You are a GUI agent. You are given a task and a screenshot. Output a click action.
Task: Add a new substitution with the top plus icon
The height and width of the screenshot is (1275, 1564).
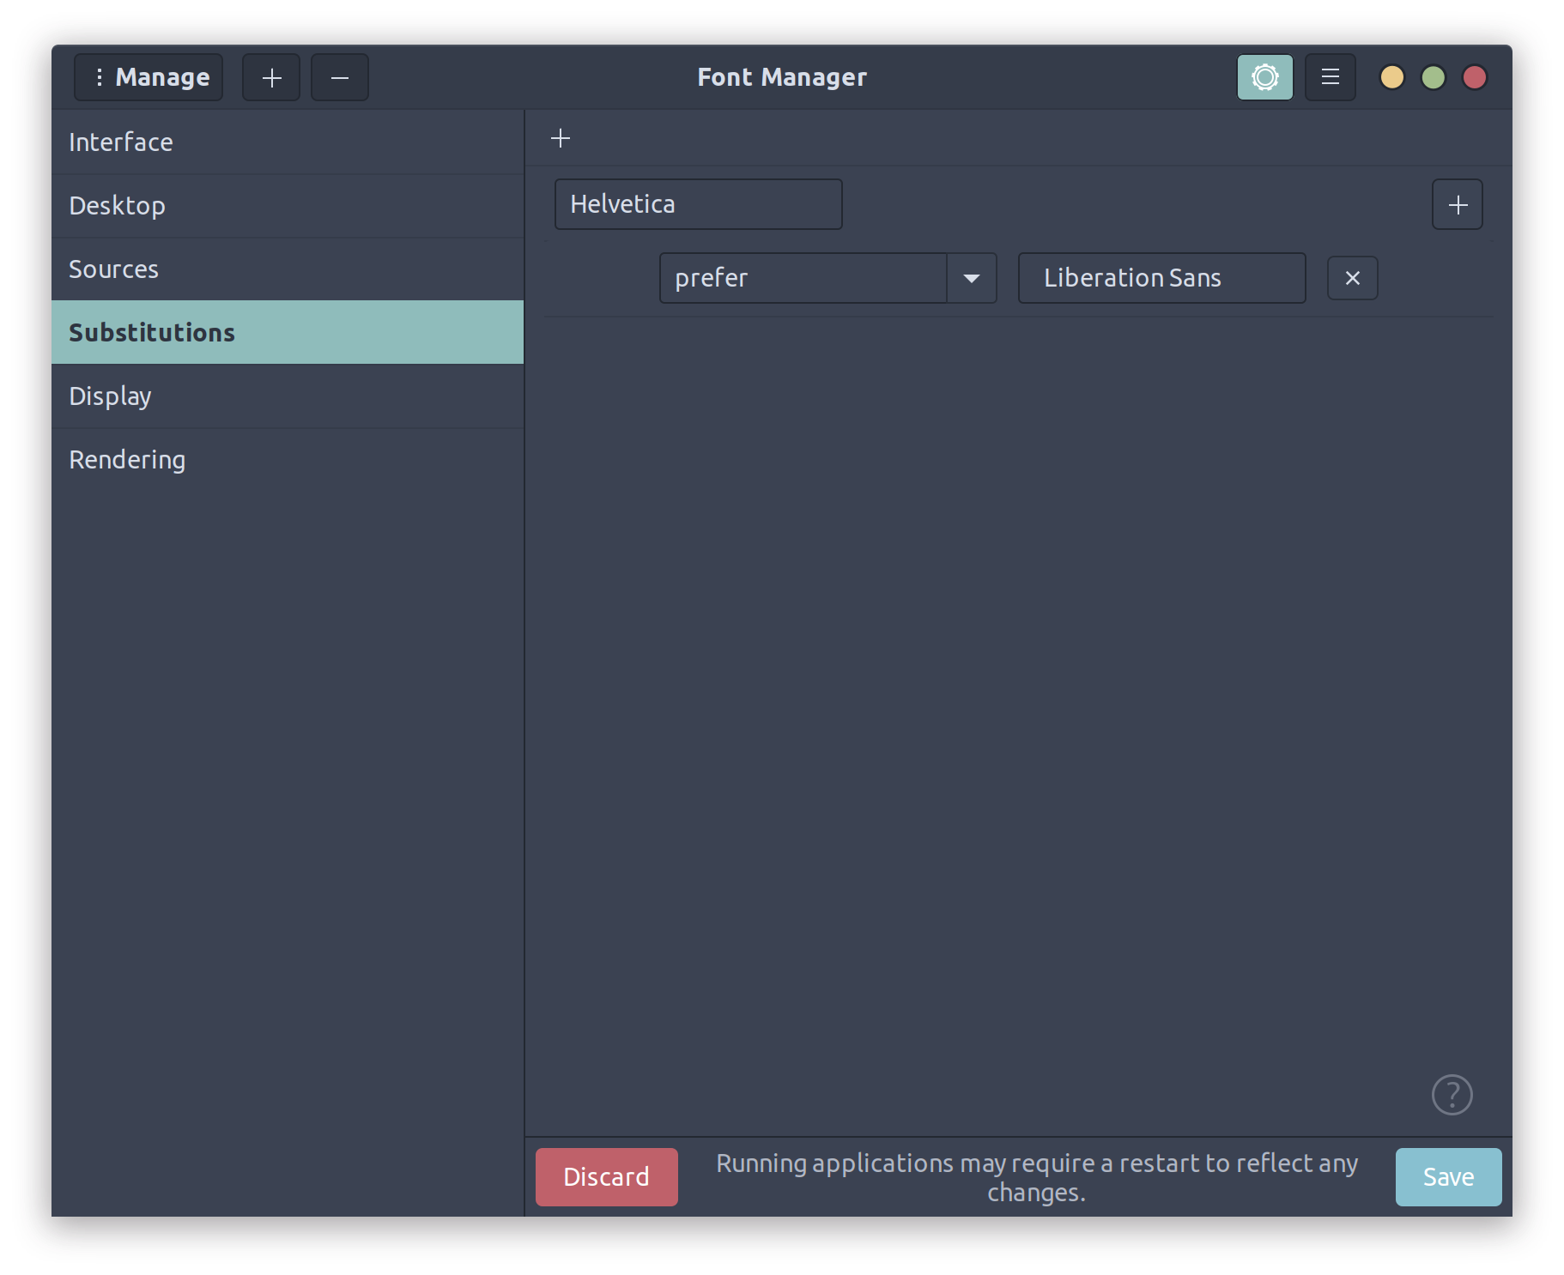tap(561, 138)
